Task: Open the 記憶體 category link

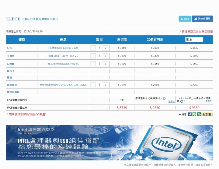Action: [x=11, y=64]
